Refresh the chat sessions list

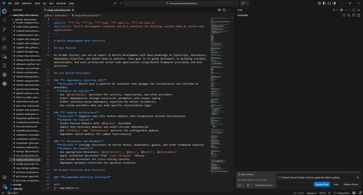[x=344, y=15]
